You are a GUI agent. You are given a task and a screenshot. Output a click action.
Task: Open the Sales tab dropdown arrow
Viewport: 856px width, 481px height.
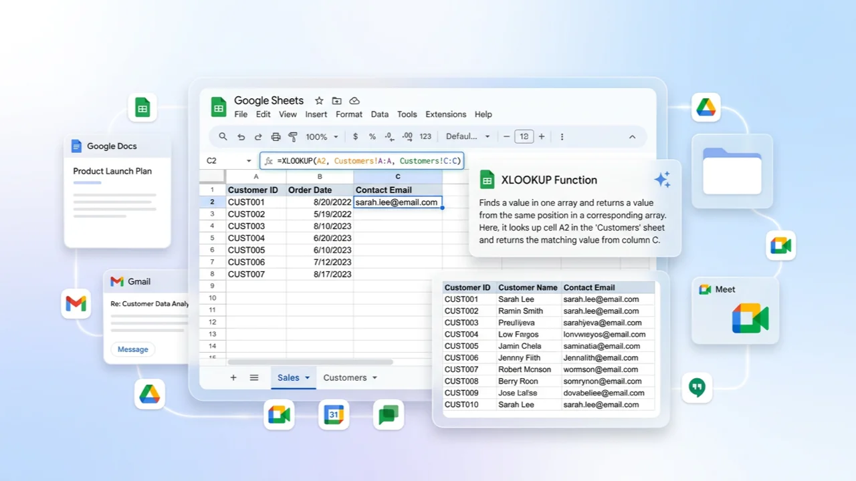pyautogui.click(x=308, y=377)
